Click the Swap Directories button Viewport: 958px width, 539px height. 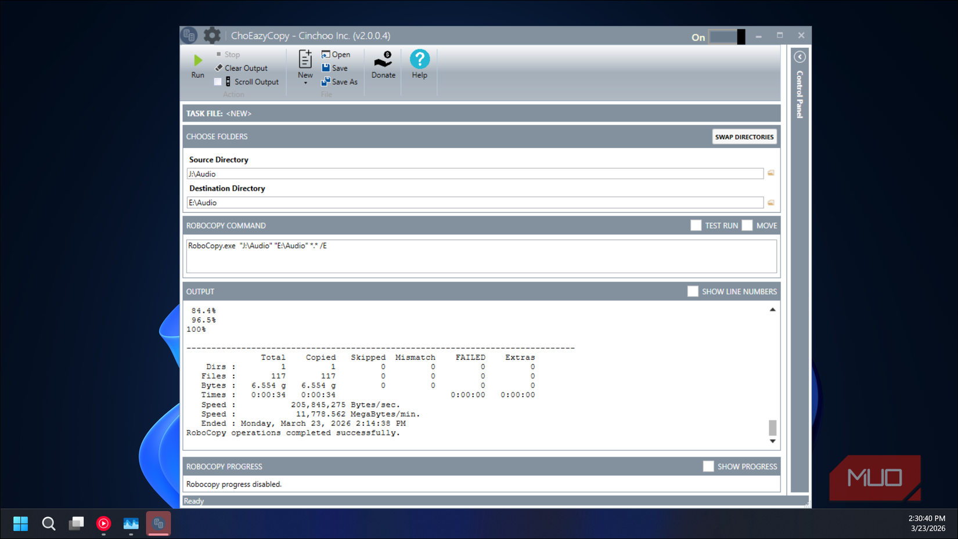[x=744, y=137]
